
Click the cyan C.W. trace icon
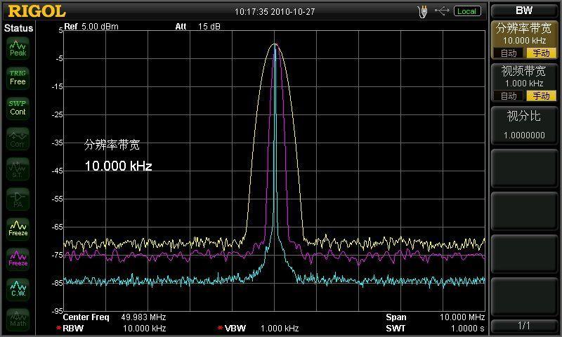pyautogui.click(x=18, y=289)
